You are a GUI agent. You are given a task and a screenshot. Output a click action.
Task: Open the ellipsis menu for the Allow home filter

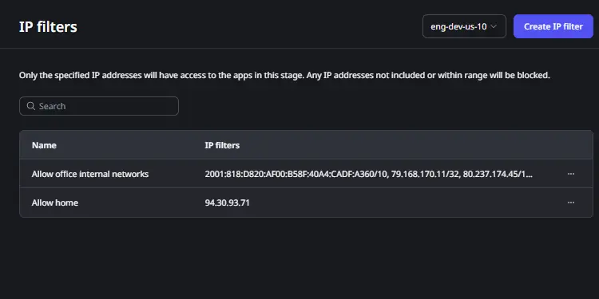coord(571,203)
